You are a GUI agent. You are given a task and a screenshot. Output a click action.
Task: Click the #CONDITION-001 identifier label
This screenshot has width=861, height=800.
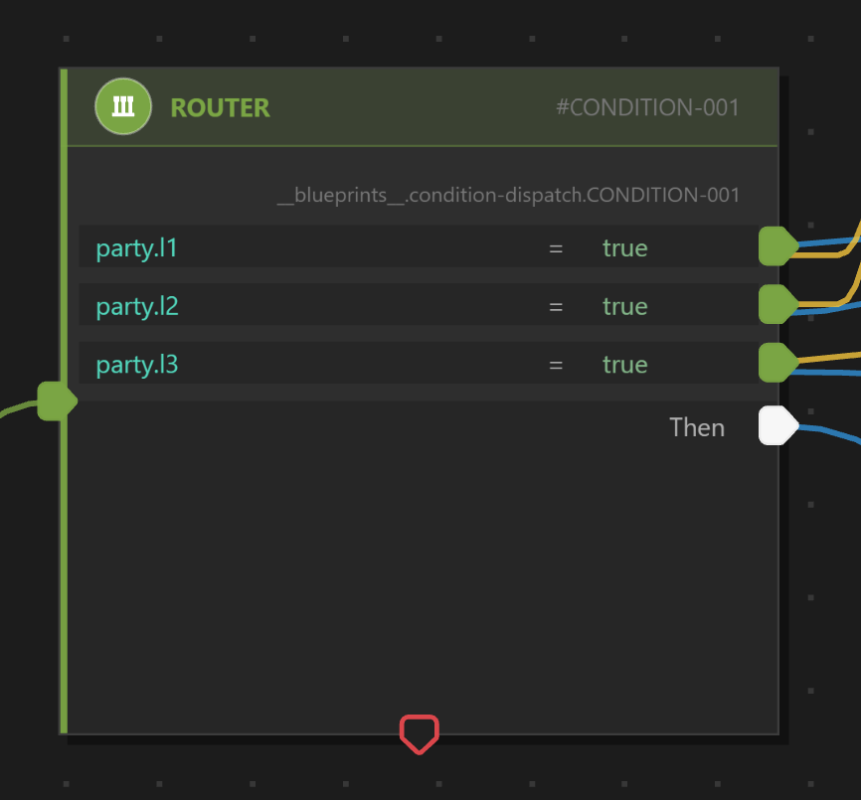(648, 107)
